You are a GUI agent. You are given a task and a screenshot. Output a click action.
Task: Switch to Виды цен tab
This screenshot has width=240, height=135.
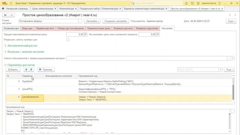[x=27, y=28]
